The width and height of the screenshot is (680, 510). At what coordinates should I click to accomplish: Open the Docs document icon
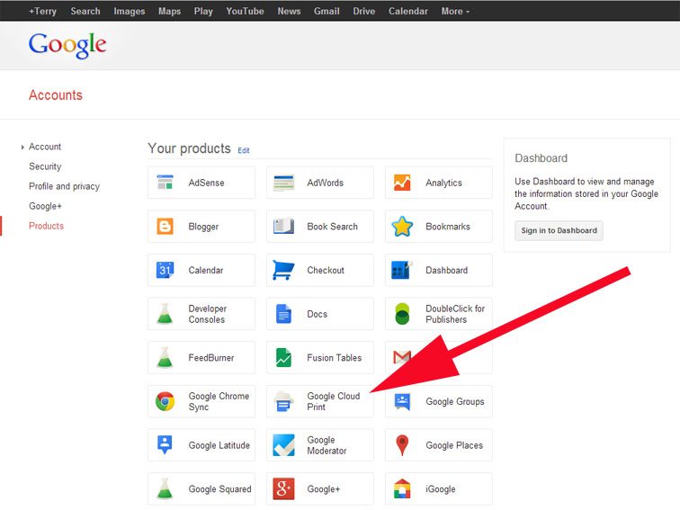283,314
